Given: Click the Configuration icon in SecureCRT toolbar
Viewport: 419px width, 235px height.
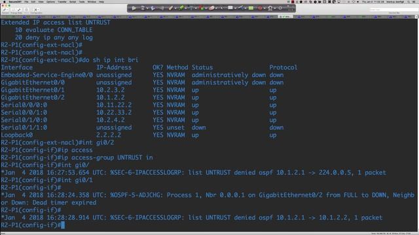Looking at the screenshot, I should click(x=36, y=10).
